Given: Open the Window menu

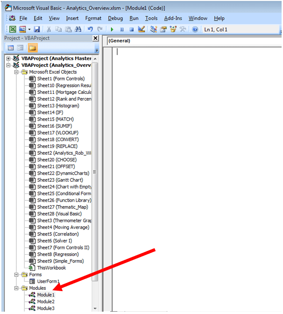Looking at the screenshot, I should (x=198, y=18).
